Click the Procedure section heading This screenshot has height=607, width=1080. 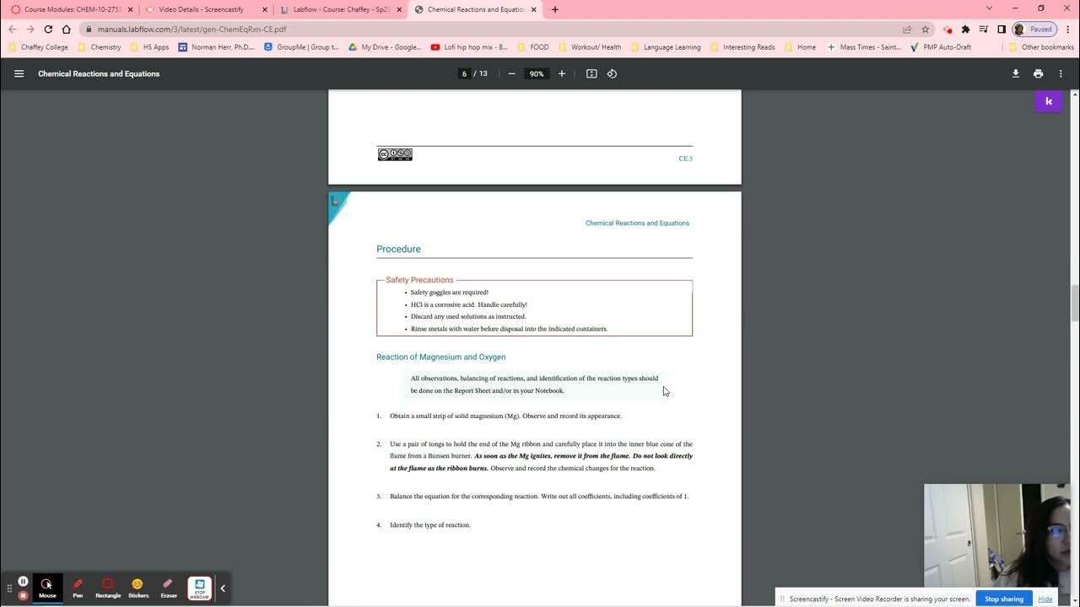[398, 250]
